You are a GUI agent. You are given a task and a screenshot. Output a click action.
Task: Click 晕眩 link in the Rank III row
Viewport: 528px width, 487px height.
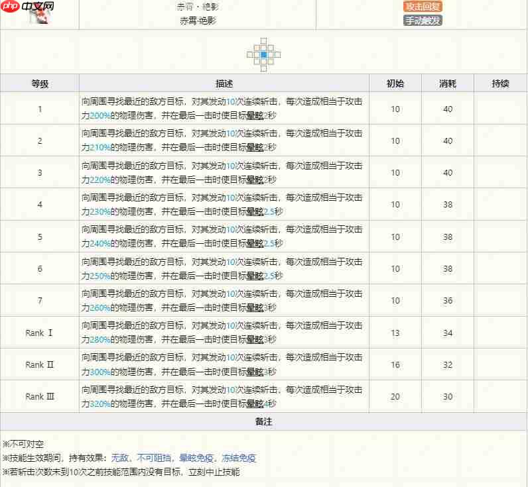point(255,404)
